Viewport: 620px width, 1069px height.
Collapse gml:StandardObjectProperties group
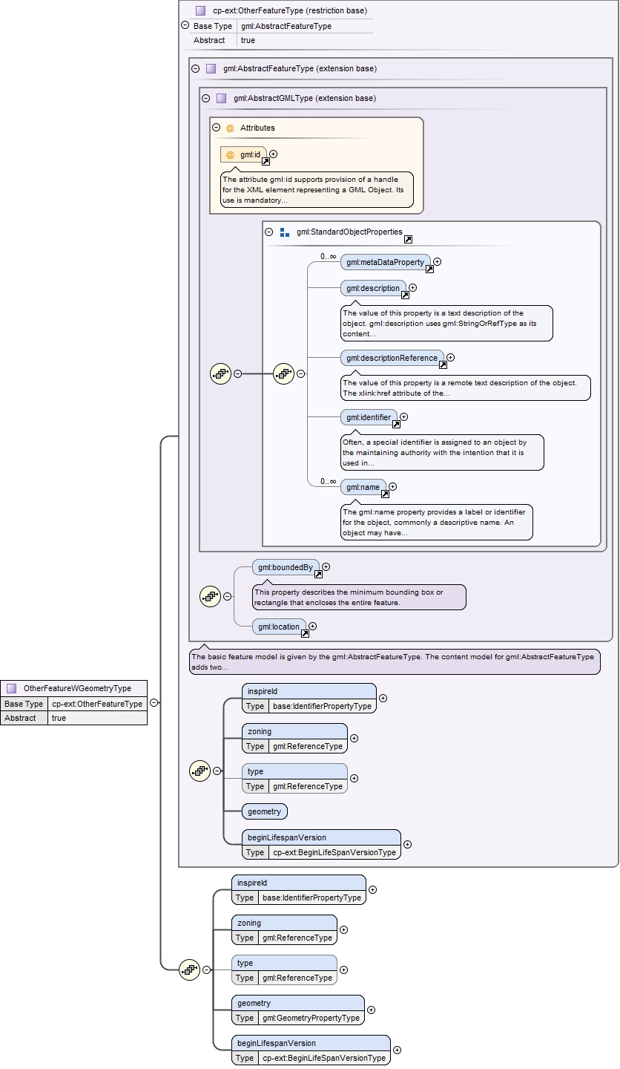pyautogui.click(x=269, y=232)
